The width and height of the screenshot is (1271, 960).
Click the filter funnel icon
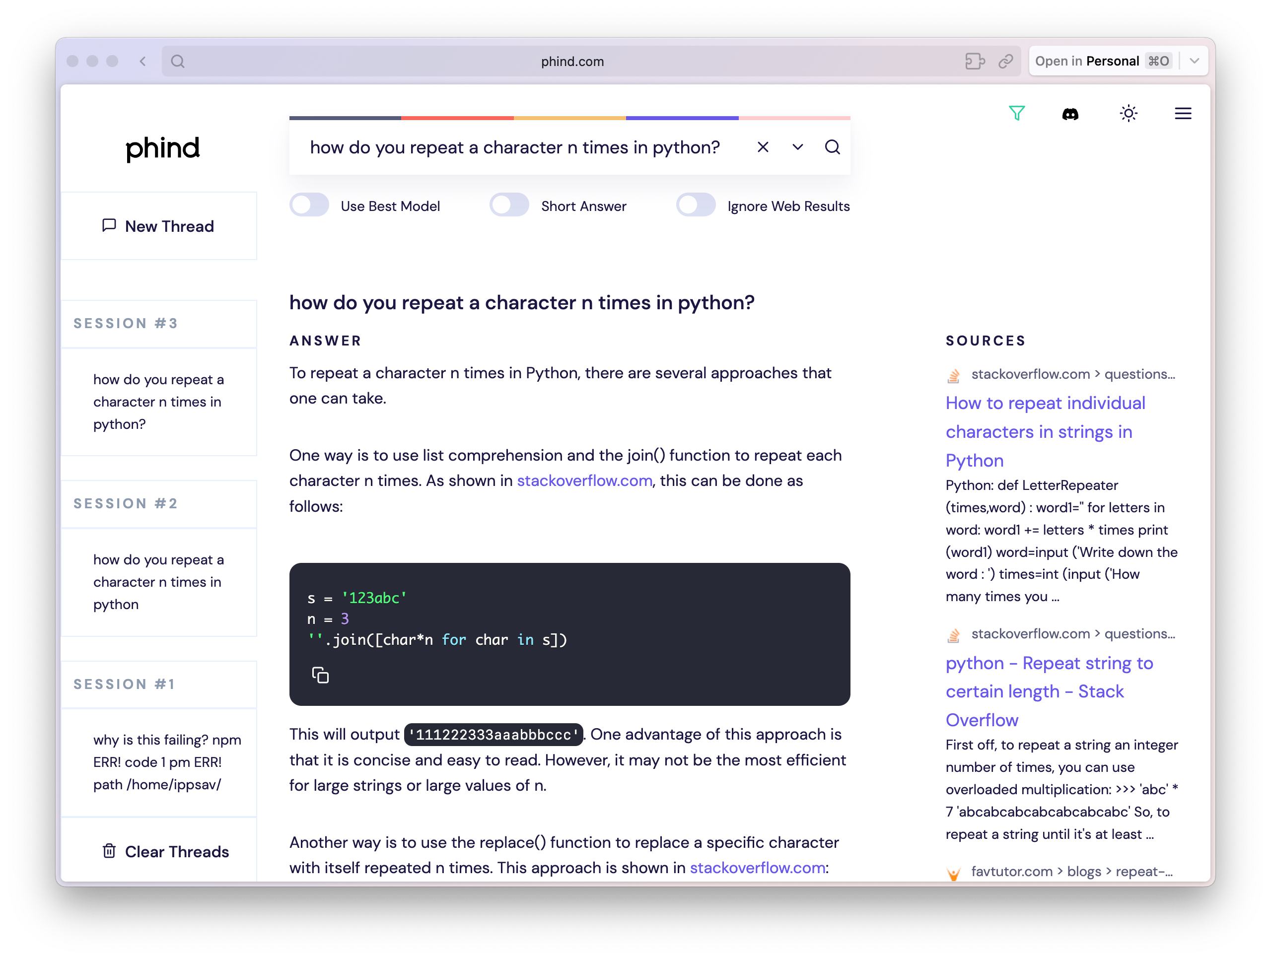[x=1018, y=113]
